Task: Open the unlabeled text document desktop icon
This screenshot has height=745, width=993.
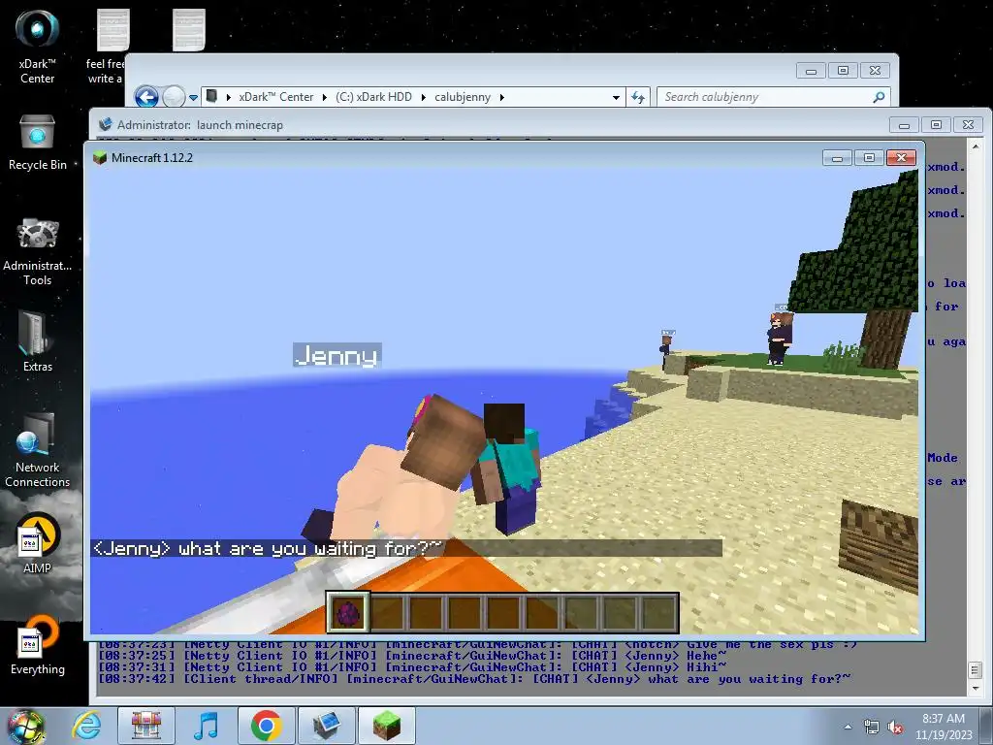Action: point(189,30)
